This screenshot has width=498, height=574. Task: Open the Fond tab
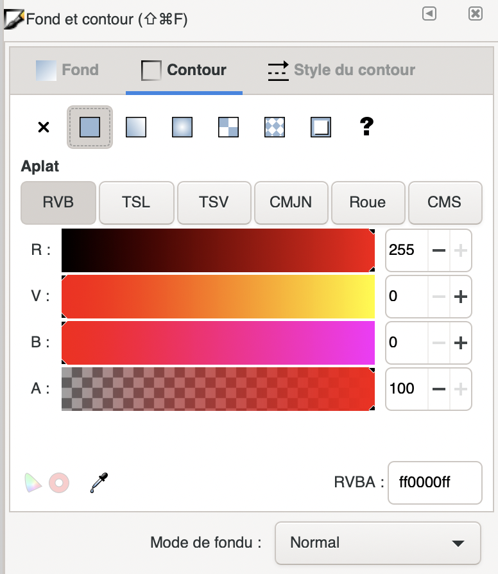tap(67, 70)
